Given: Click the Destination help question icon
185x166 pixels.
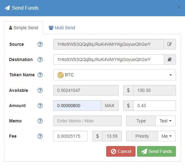Looking at the screenshot, I should [40, 59].
